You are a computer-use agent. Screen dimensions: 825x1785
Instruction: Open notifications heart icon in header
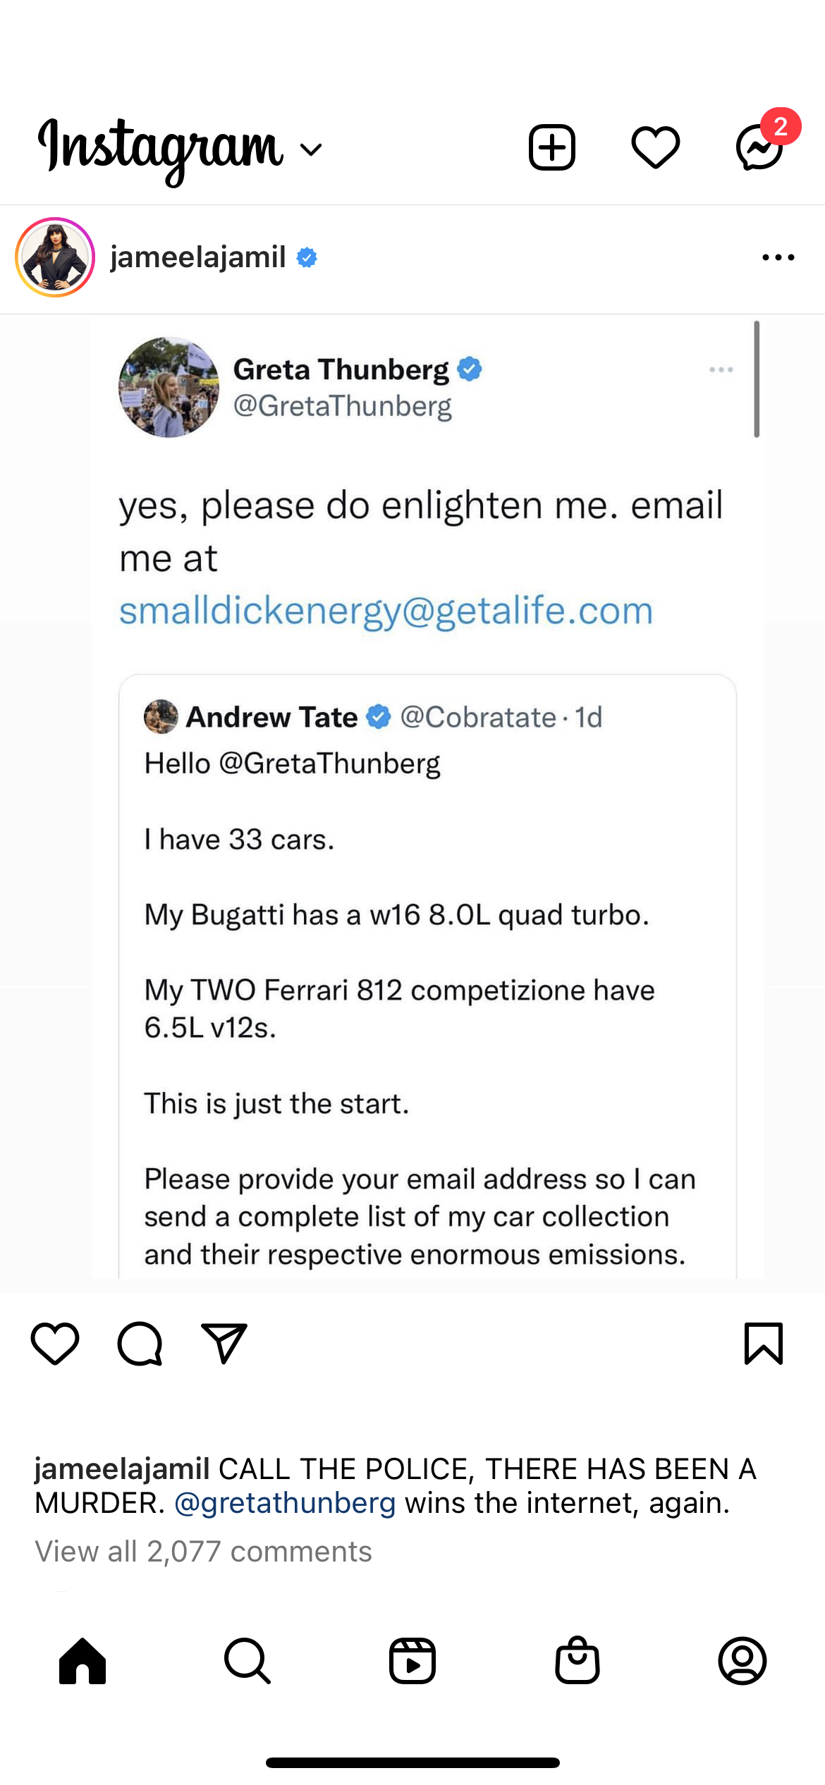tap(655, 148)
